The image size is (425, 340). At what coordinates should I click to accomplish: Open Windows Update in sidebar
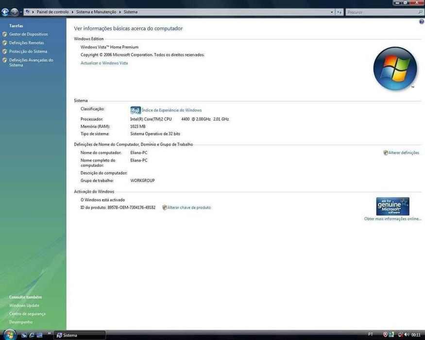click(x=24, y=306)
